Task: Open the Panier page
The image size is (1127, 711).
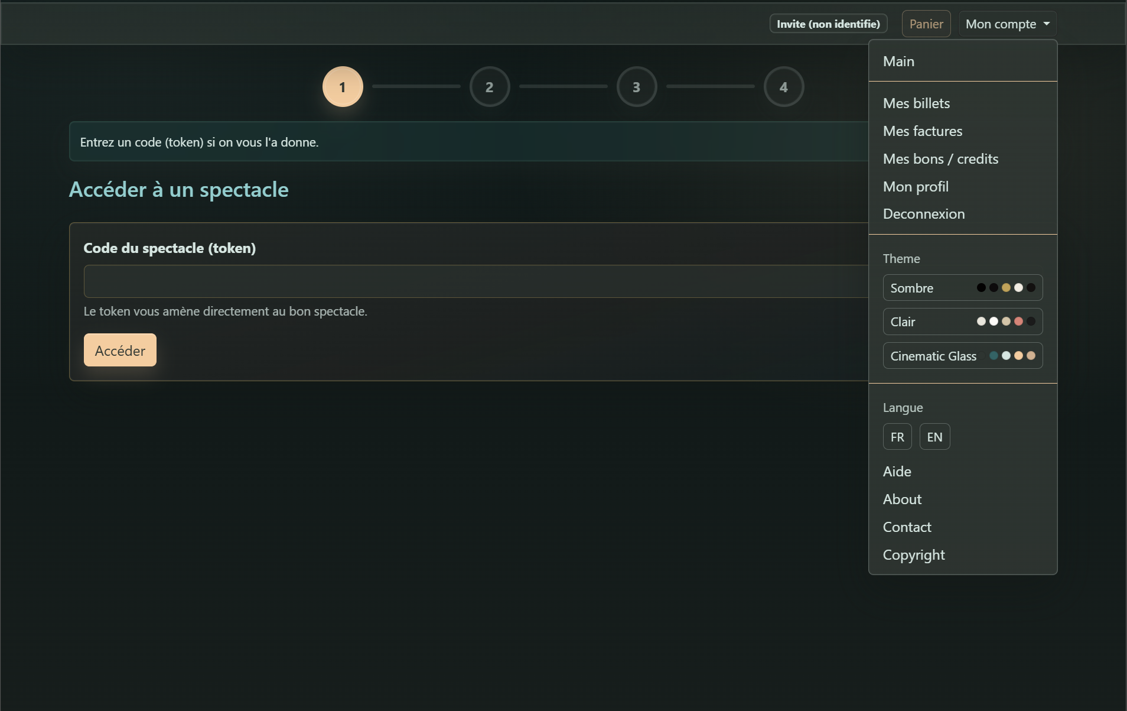Action: point(926,24)
